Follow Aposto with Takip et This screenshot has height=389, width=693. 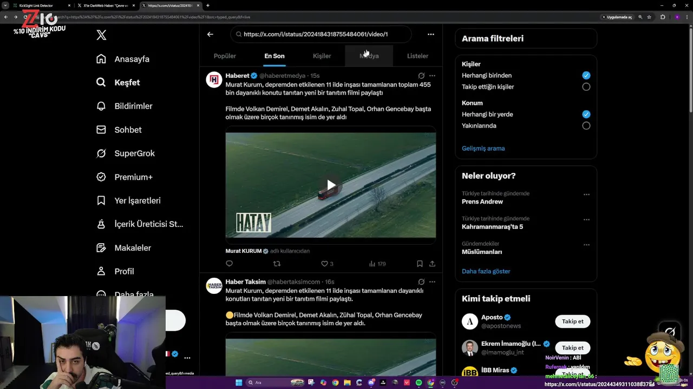572,321
